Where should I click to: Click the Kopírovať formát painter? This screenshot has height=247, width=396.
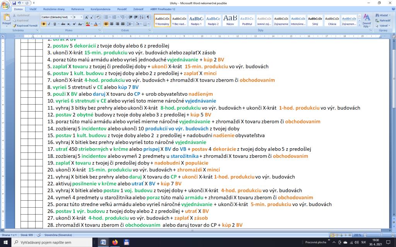click(25, 25)
